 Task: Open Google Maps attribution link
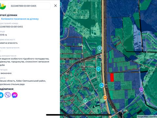[143, 116]
